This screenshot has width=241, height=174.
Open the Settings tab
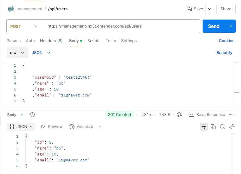(x=129, y=41)
